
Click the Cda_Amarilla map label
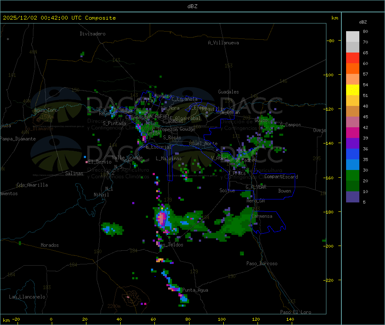click(x=32, y=185)
